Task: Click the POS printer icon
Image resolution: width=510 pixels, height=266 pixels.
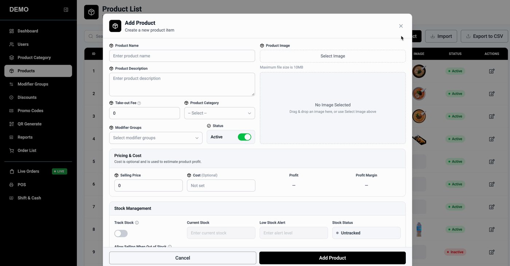Action: click(12, 185)
